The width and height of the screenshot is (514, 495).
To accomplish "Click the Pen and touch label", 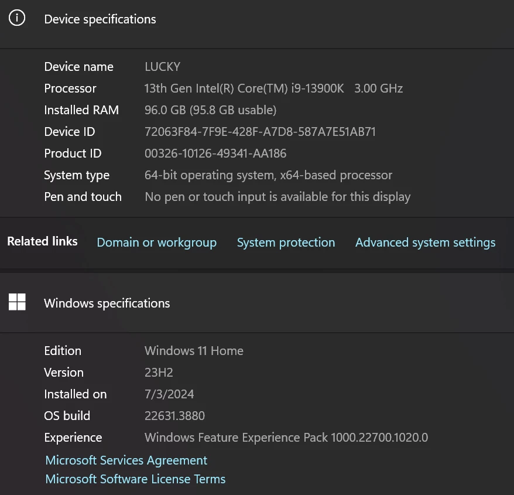I will point(83,197).
